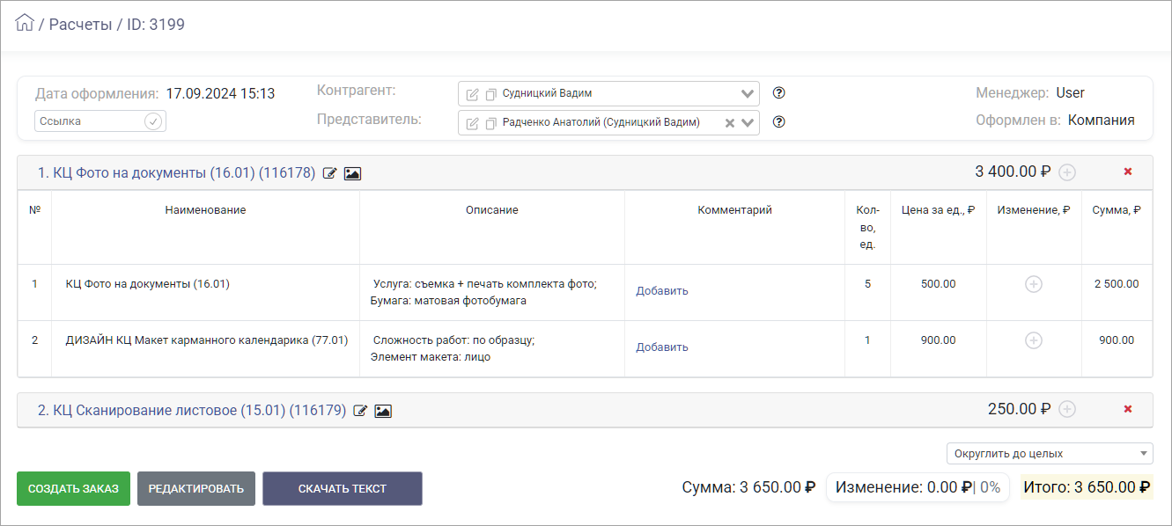This screenshot has width=1172, height=526.
Task: Go to the home page icon
Action: (x=25, y=23)
